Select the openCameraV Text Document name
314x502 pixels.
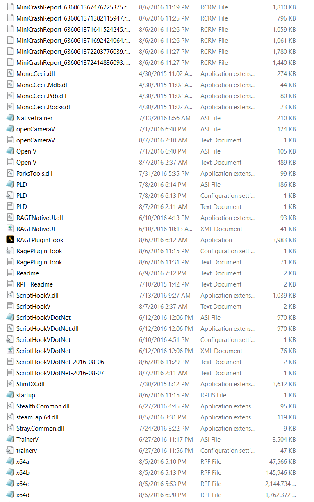coord(36,140)
